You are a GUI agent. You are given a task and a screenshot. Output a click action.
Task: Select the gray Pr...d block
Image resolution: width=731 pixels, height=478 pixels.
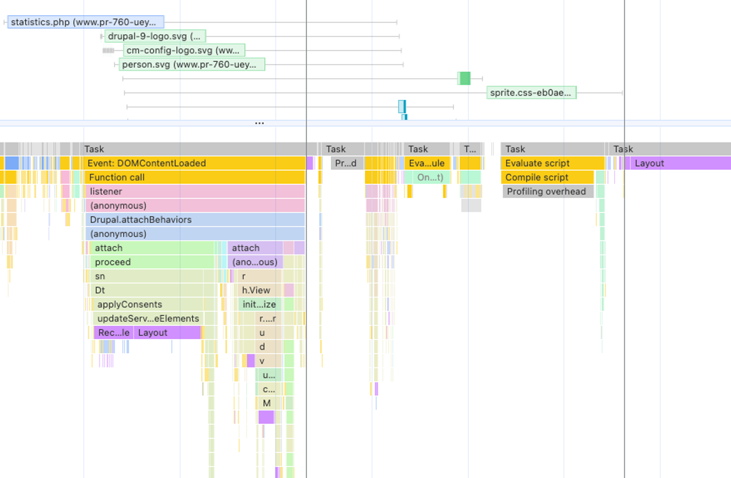pyautogui.click(x=347, y=163)
